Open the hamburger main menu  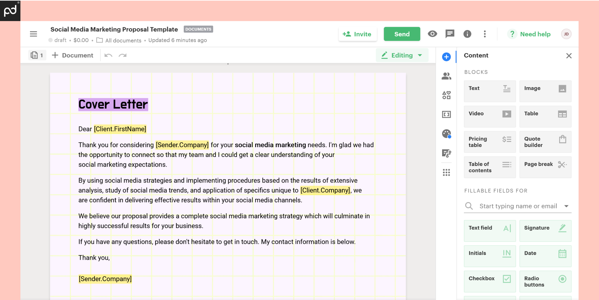click(33, 34)
